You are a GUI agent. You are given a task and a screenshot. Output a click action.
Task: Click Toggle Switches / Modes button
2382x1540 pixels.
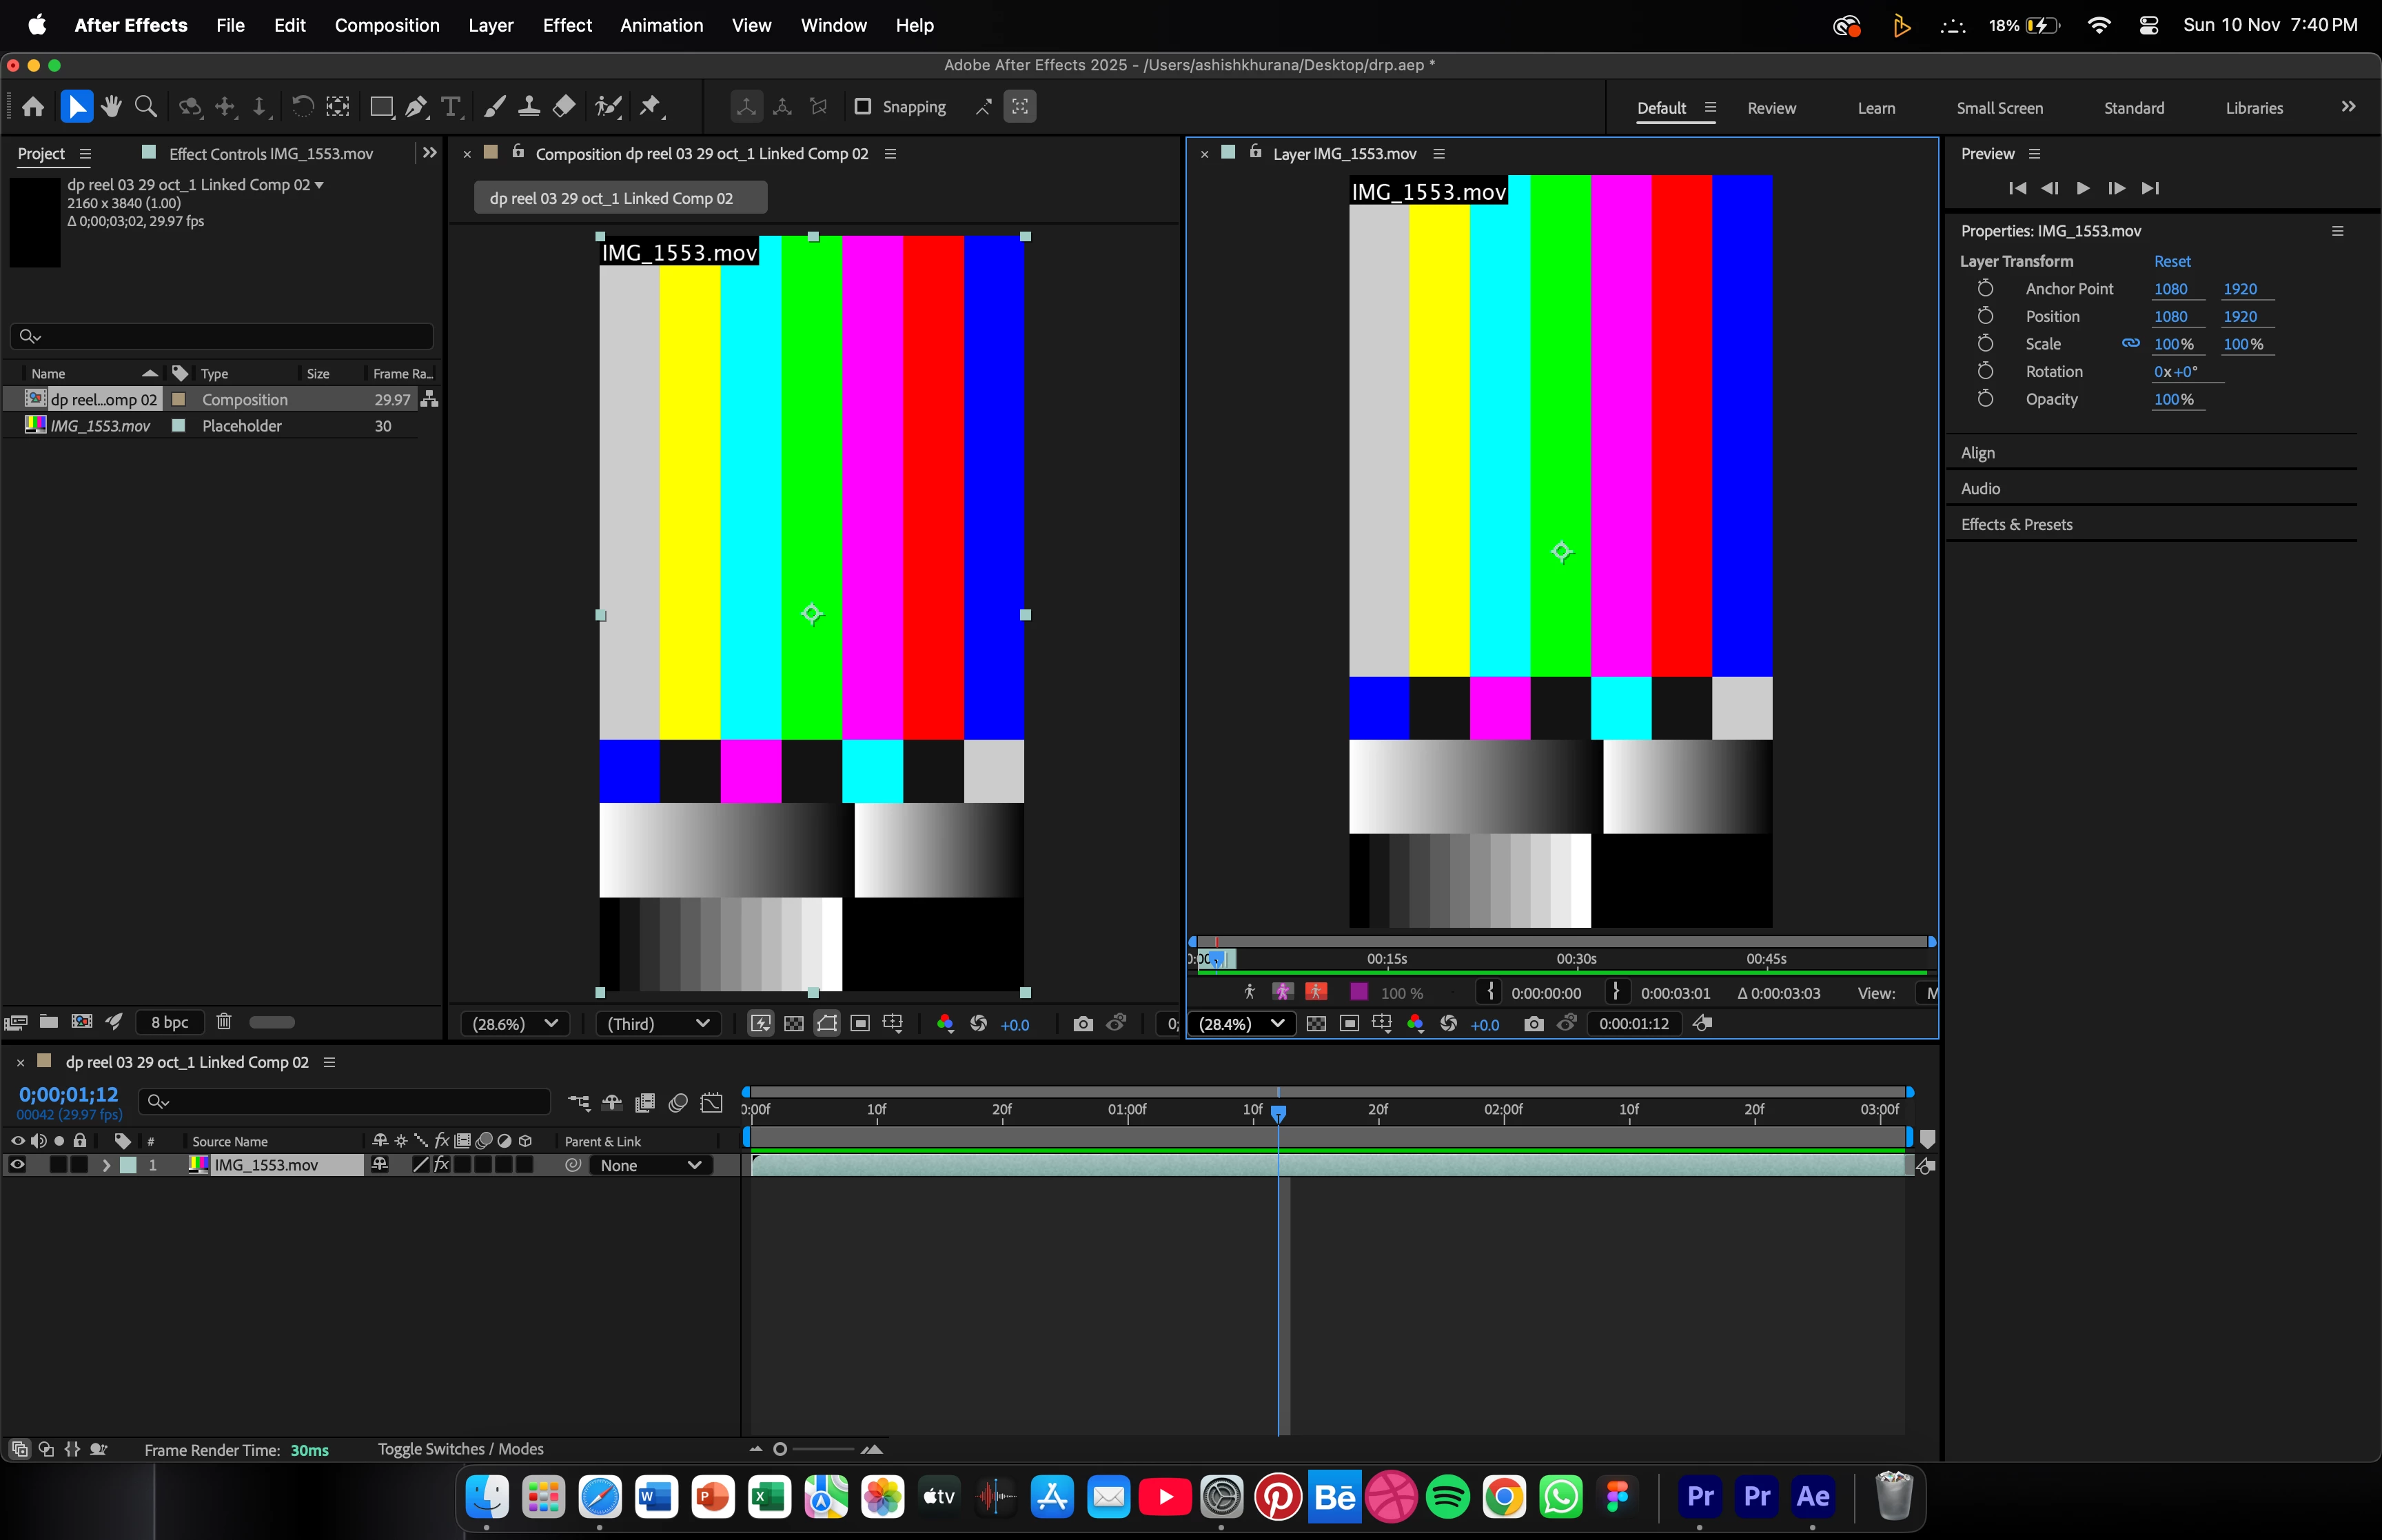click(461, 1449)
